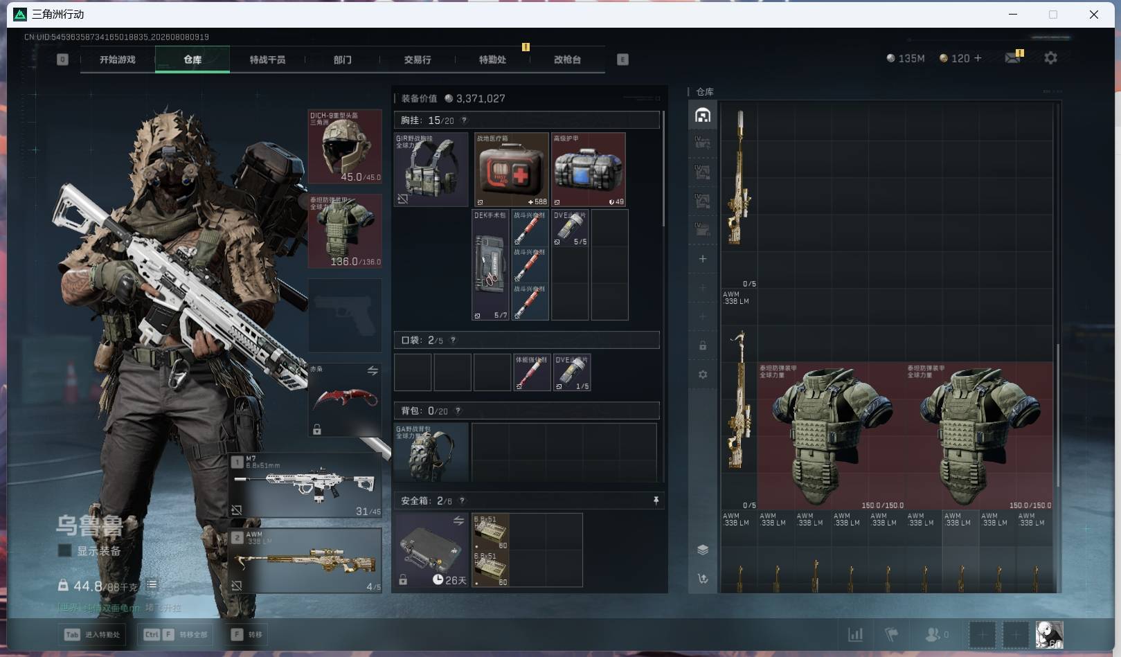The image size is (1121, 657).
Task: Click the 135M coin balance
Action: 906,58
